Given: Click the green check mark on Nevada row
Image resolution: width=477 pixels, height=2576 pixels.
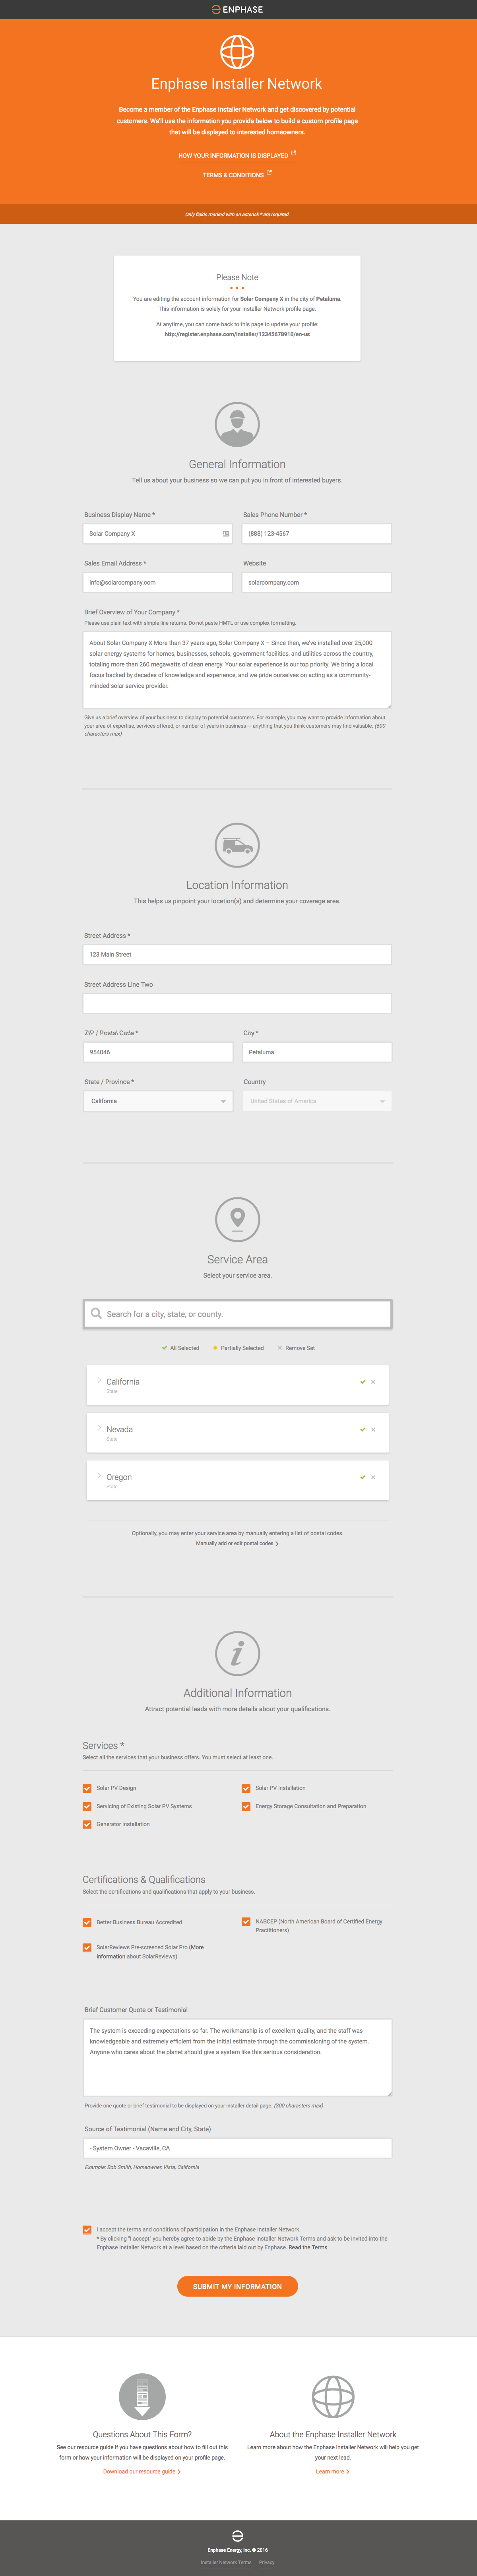Looking at the screenshot, I should pyautogui.click(x=363, y=1430).
